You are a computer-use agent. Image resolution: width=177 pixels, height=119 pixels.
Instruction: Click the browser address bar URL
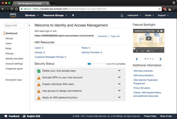coord(69,9)
